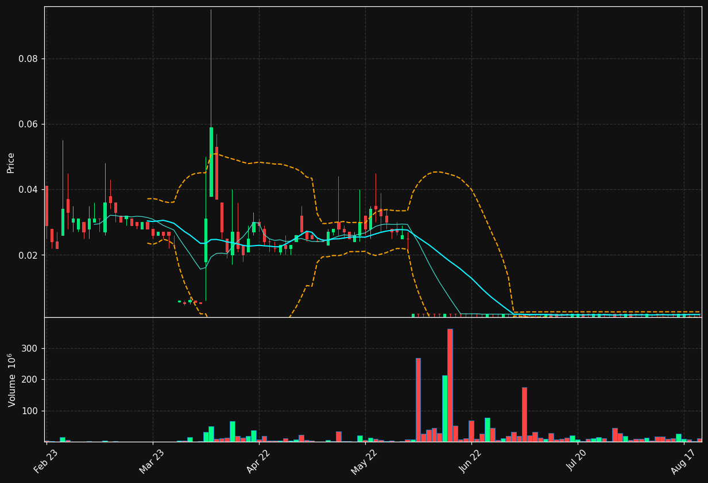708x483 pixels.
Task: Click the Mar 23 date label
Action: coord(152,461)
